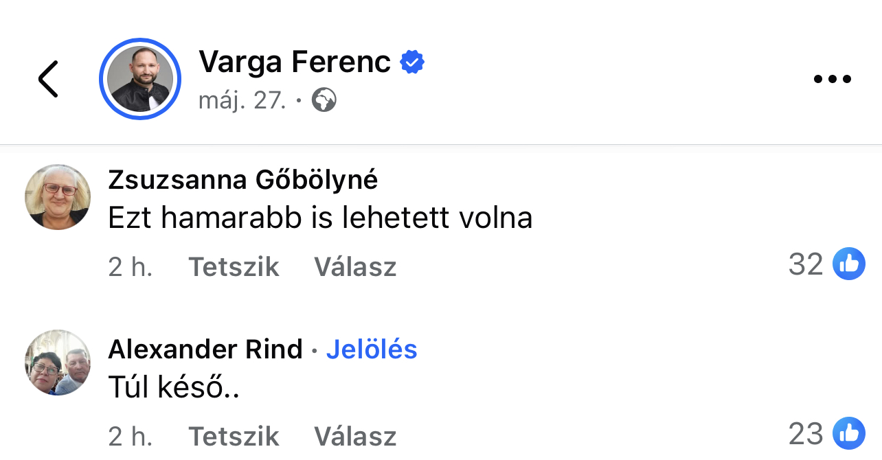Like Alexander Rind's comment with Tetszik
Screen dimensions: 882x460
[x=234, y=436]
